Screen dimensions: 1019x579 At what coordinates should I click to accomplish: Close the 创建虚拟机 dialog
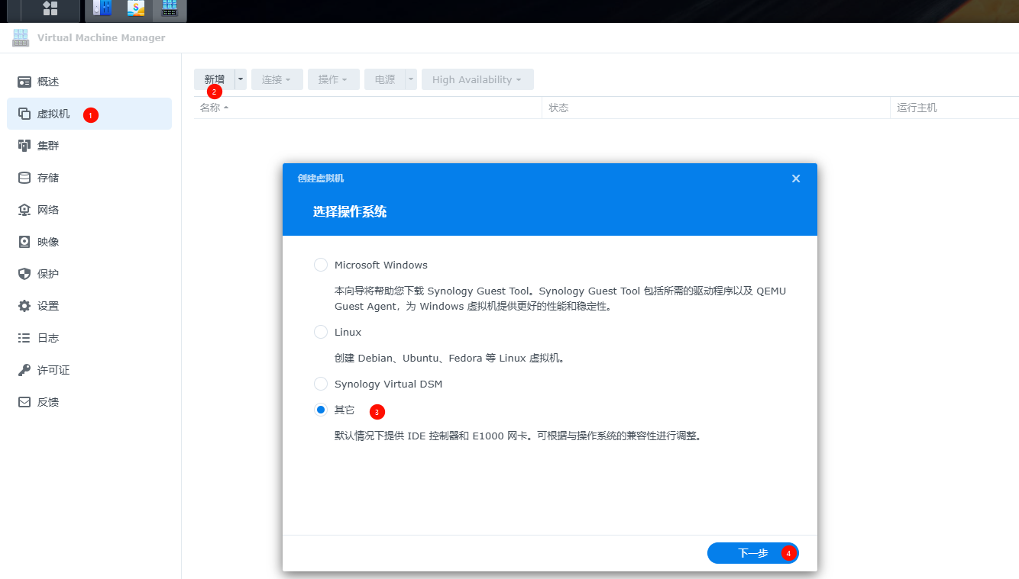click(x=796, y=179)
